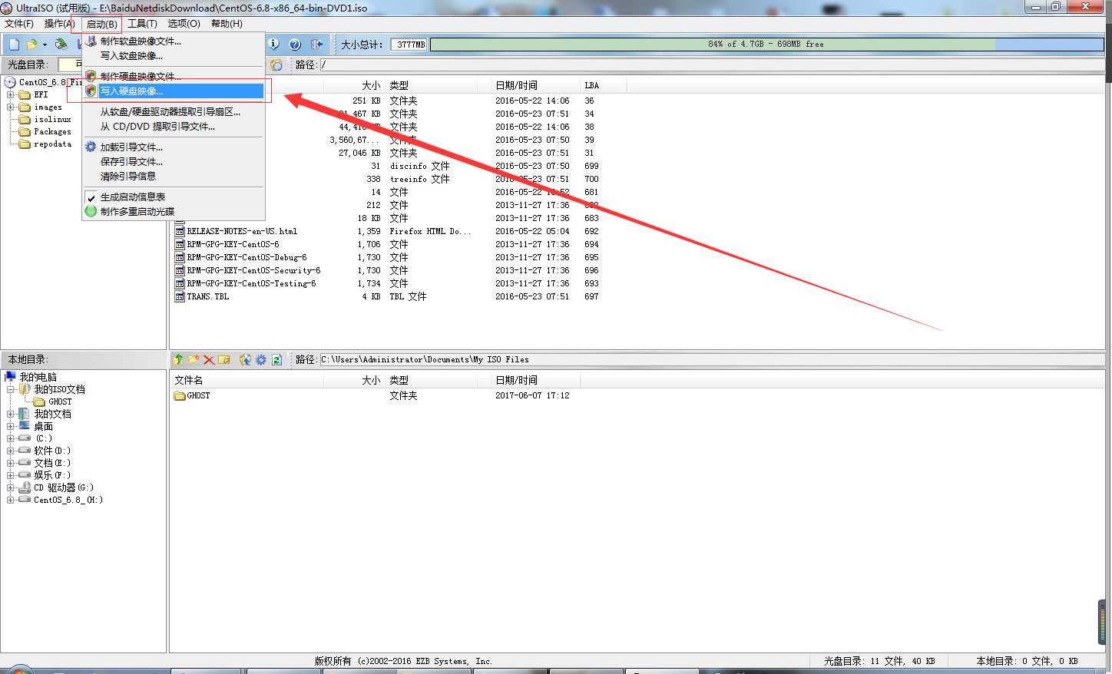Click the green Refresh icon in local toolbar
The image size is (1112, 674).
click(x=276, y=359)
